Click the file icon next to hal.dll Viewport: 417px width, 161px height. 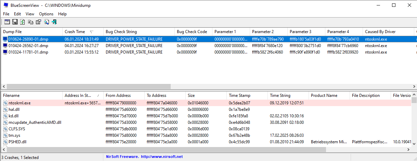tap(5, 109)
